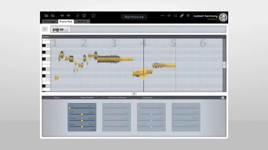Select the split tool icon
268x150 pixels.
tap(175, 16)
